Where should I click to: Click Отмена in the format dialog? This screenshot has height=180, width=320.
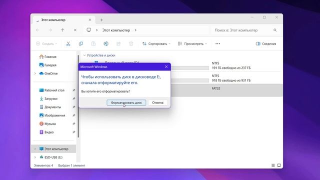pyautogui.click(x=158, y=102)
